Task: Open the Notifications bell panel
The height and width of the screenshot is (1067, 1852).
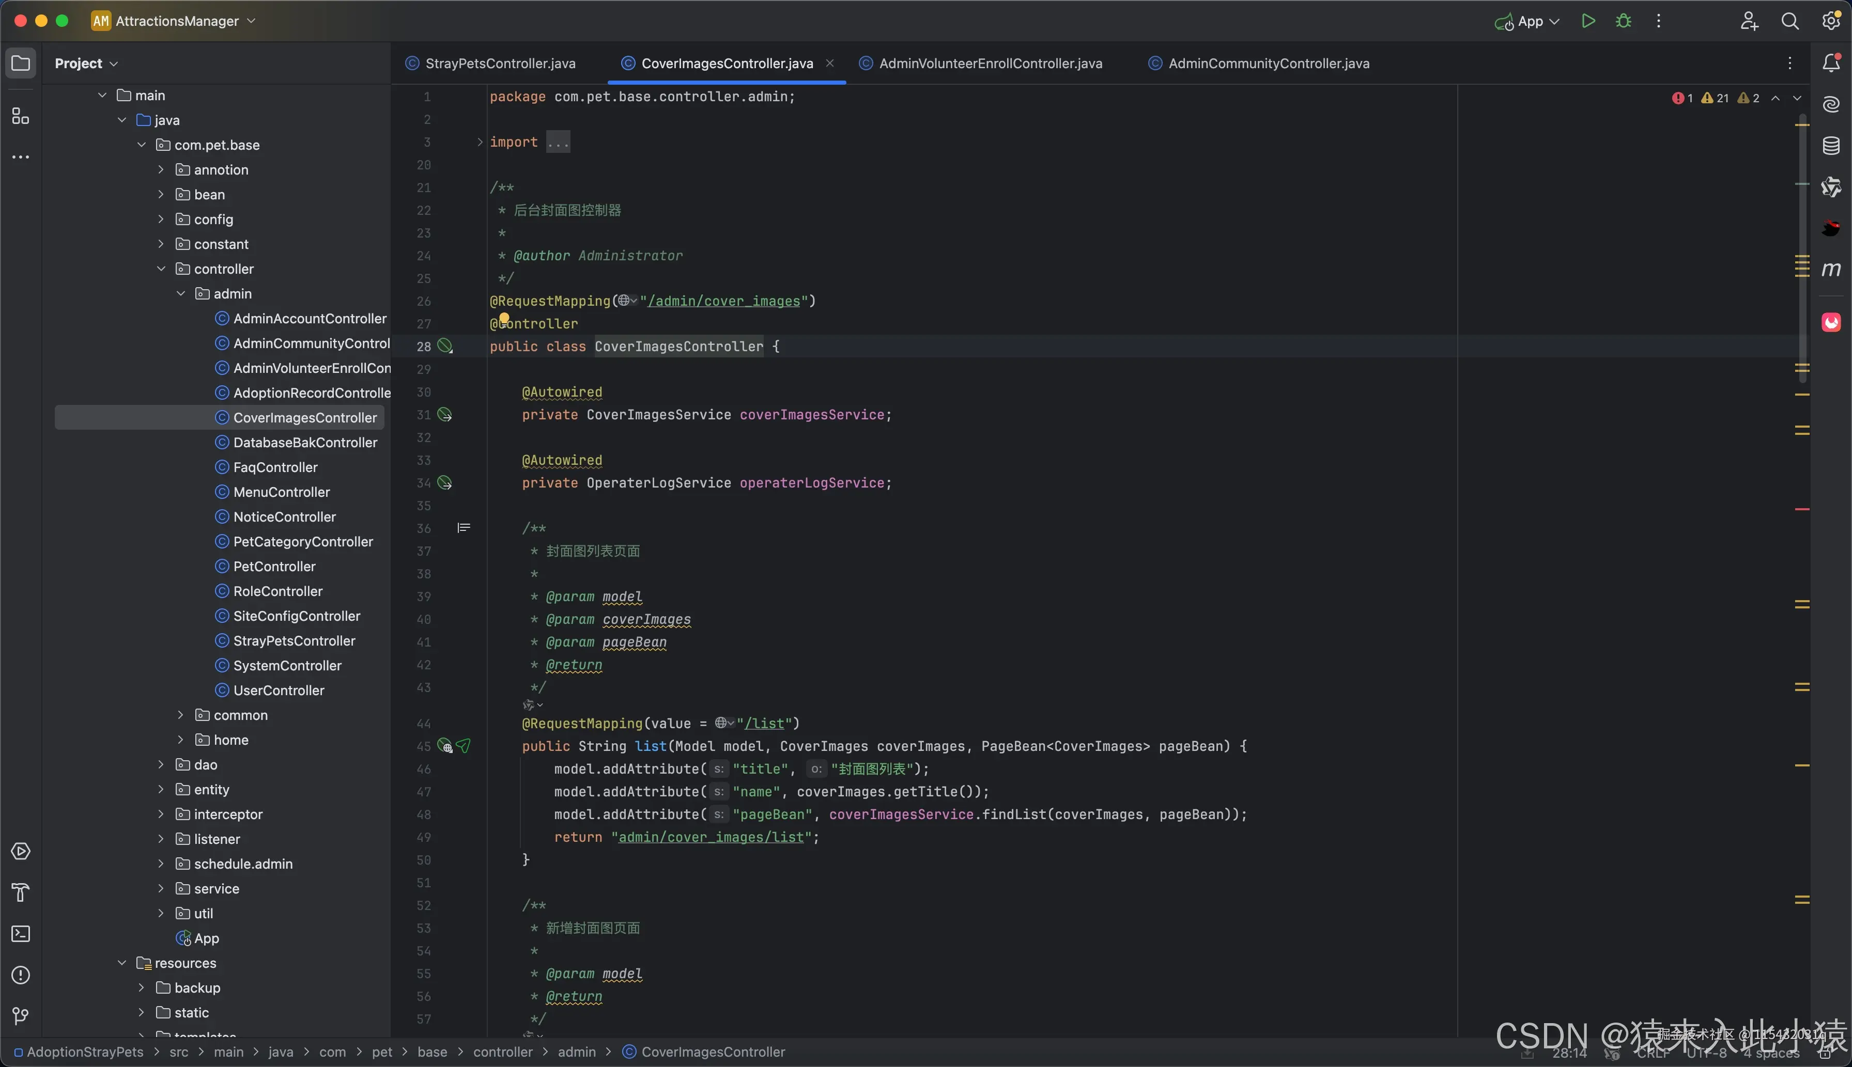Action: click(x=1831, y=63)
